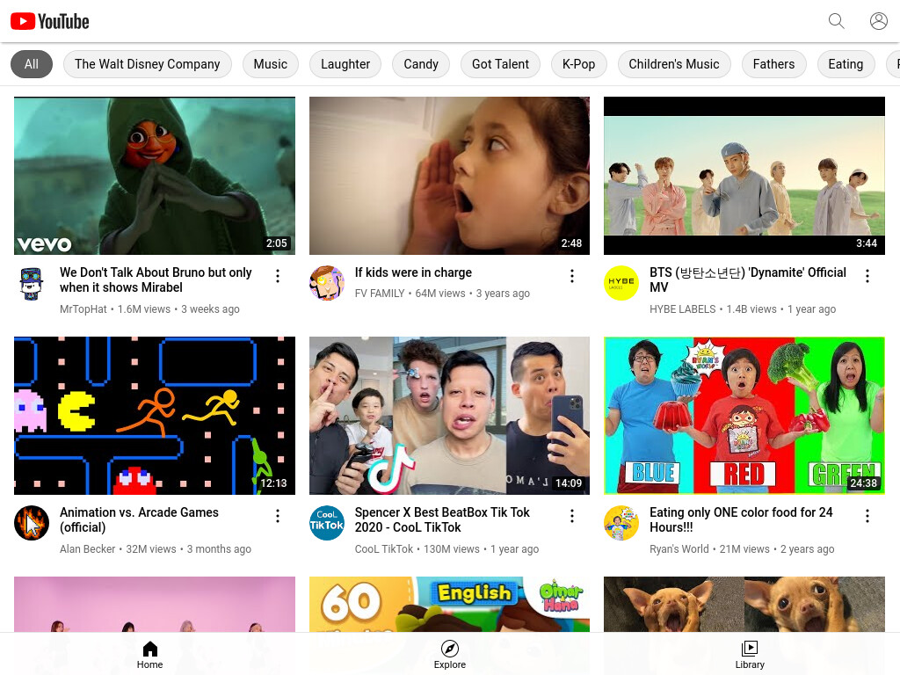900x675 pixels.
Task: Select the K-Pop filter chip
Action: coord(578,64)
